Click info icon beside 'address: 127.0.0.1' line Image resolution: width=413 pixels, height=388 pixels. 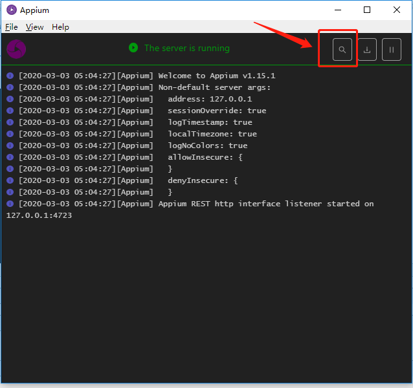tap(10, 99)
